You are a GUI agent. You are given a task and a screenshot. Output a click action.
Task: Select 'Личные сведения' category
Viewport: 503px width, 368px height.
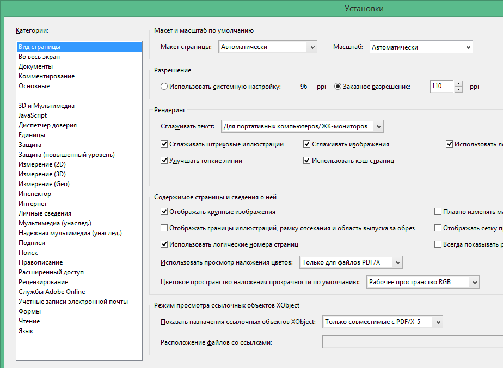pyautogui.click(x=79, y=213)
